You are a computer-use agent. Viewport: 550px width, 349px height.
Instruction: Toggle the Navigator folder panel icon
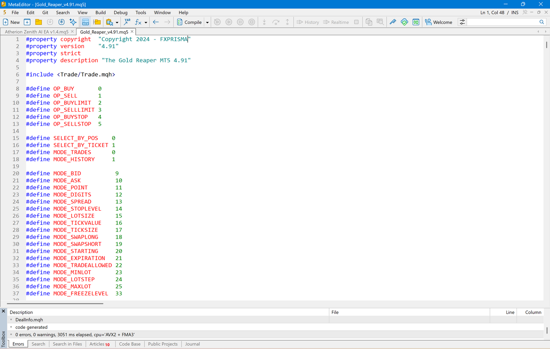point(97,22)
